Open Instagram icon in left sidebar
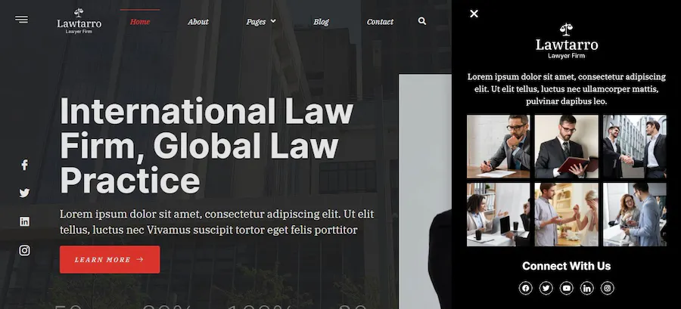This screenshot has height=309, width=681. click(25, 250)
